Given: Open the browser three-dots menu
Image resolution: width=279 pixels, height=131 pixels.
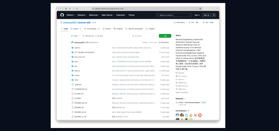Looking at the screenshot, I should click(x=217, y=8).
